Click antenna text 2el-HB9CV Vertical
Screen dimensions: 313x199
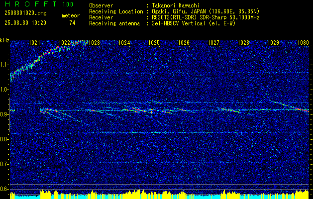pos(179,23)
